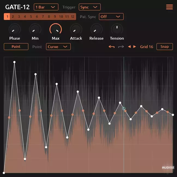Select the fourth peak white point
Image resolution: width=177 pixels, height=177 pixels.
click(78, 92)
